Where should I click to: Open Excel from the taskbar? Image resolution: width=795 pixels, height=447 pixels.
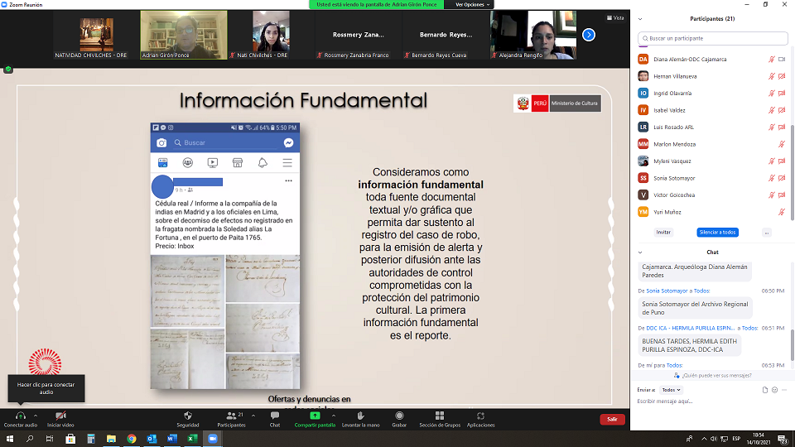(x=192, y=439)
